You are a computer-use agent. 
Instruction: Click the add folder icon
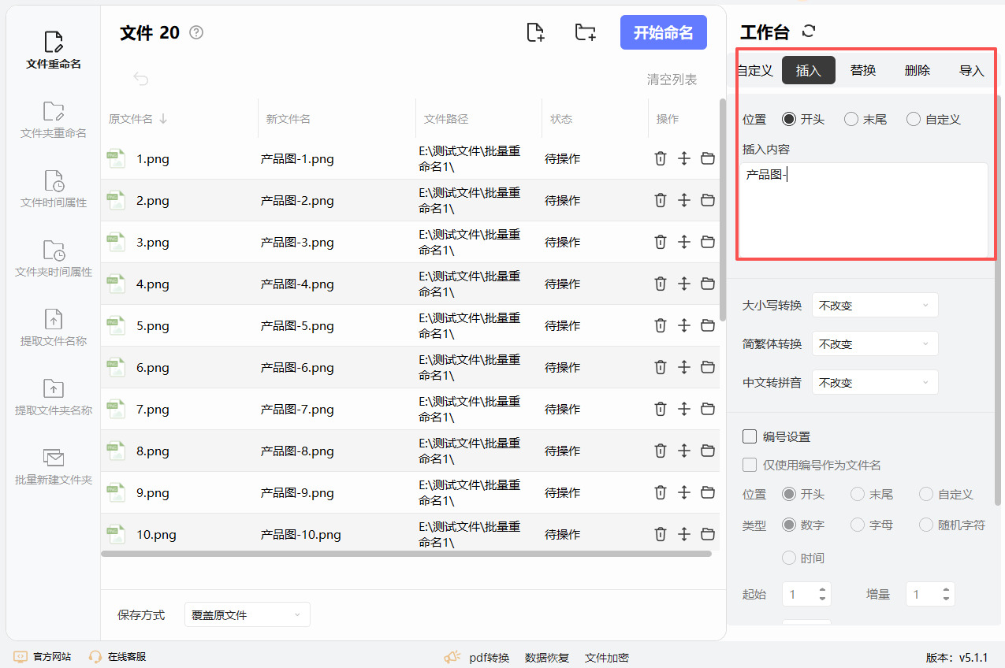click(x=585, y=32)
